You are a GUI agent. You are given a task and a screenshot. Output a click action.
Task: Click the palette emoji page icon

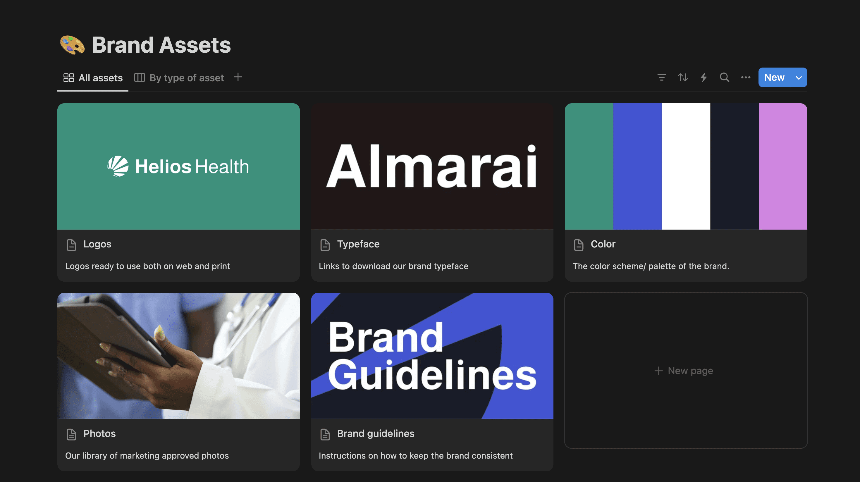(72, 45)
